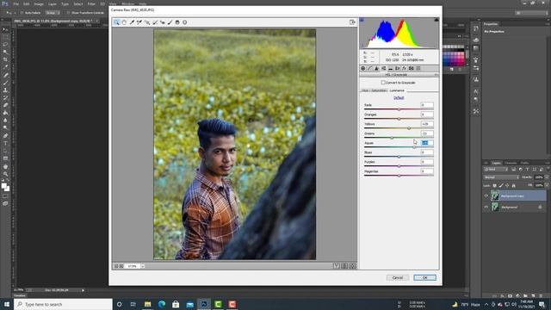
Task: Toggle Show Transform Controls checkbox
Action: [x=68, y=13]
